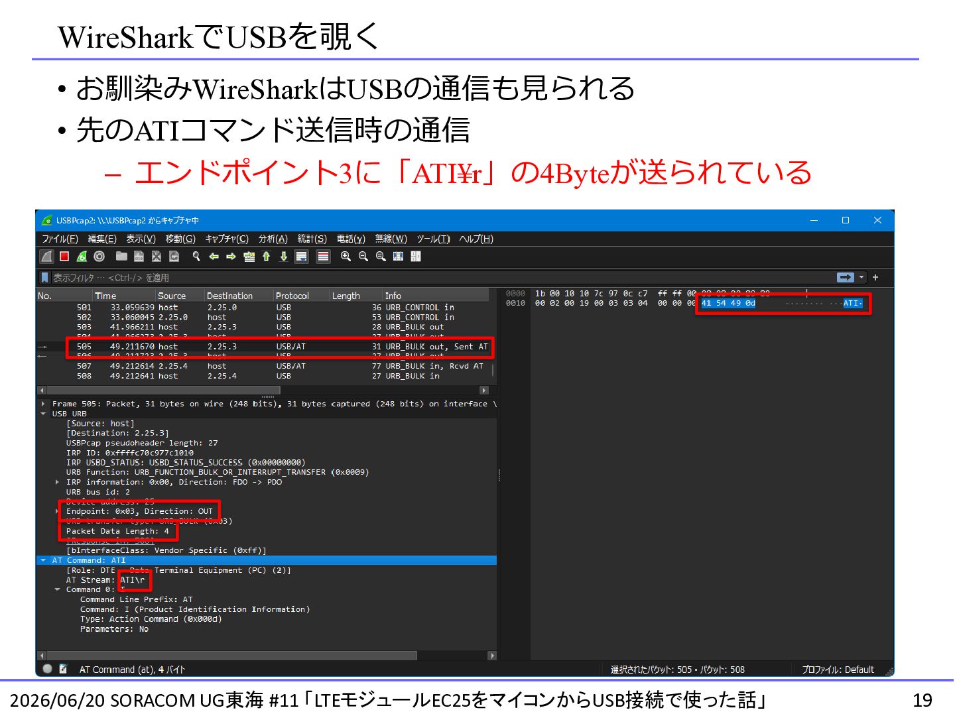This screenshot has height=716, width=955.
Task: Toggle auto-scroll during live capture
Action: click(x=302, y=257)
